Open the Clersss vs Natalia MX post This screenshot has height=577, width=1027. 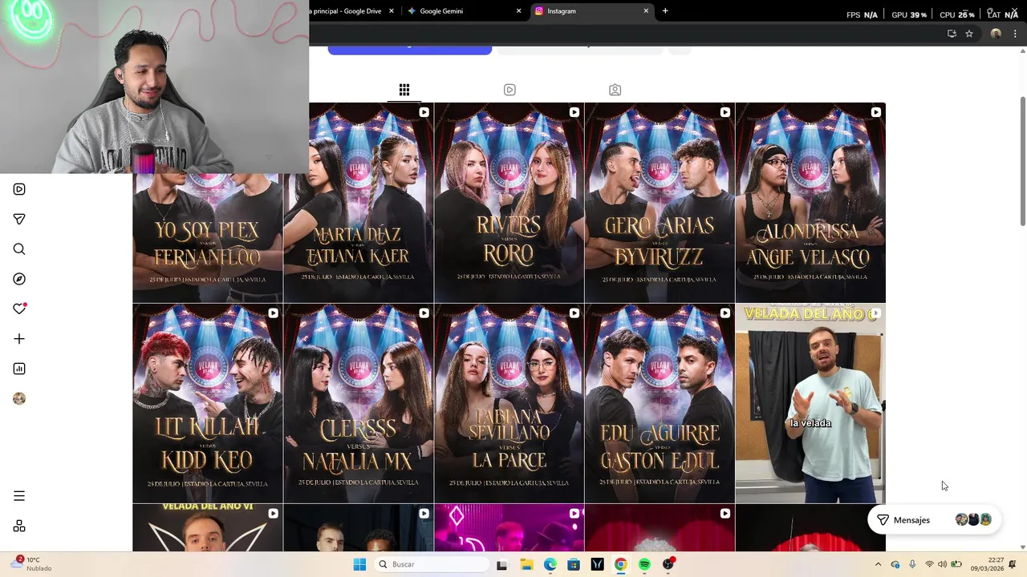point(359,404)
